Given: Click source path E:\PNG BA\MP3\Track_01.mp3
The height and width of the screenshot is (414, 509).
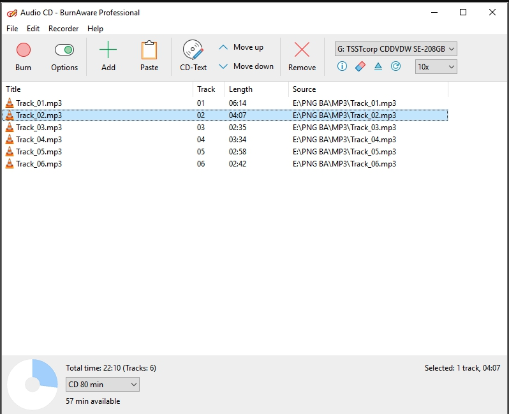Looking at the screenshot, I should tap(344, 103).
